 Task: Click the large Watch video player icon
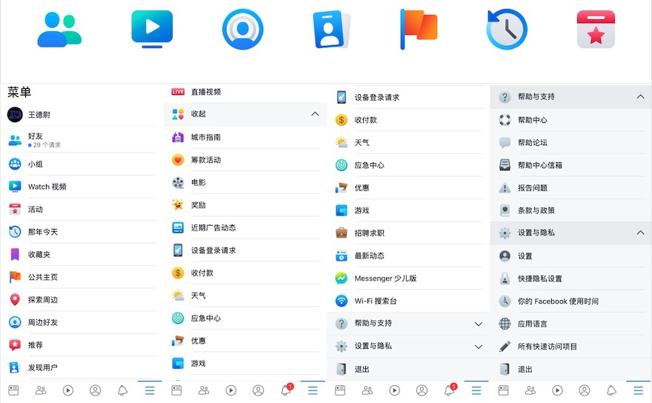coord(152,29)
